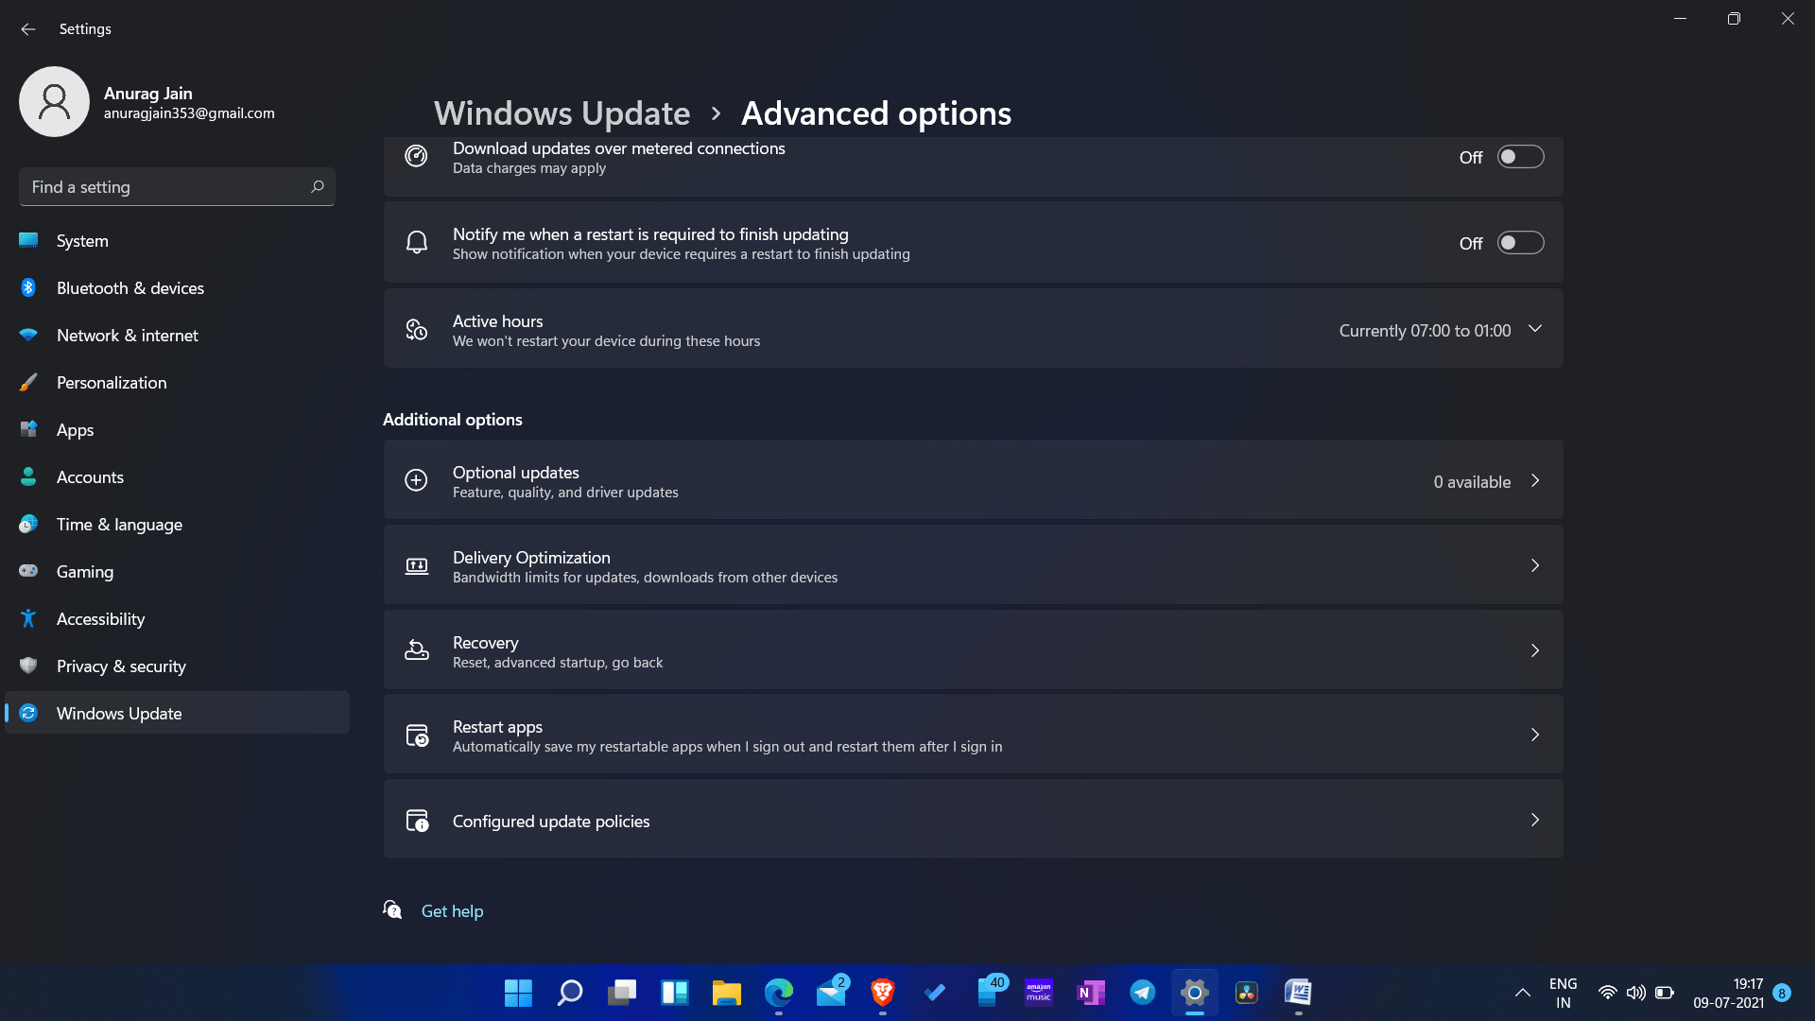Click the search settings input field
The width and height of the screenshot is (1815, 1021).
coord(176,185)
